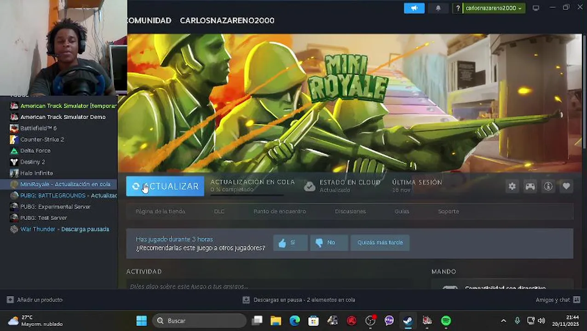The height and width of the screenshot is (331, 587).
Task: Open the notifications bell
Action: 438,8
